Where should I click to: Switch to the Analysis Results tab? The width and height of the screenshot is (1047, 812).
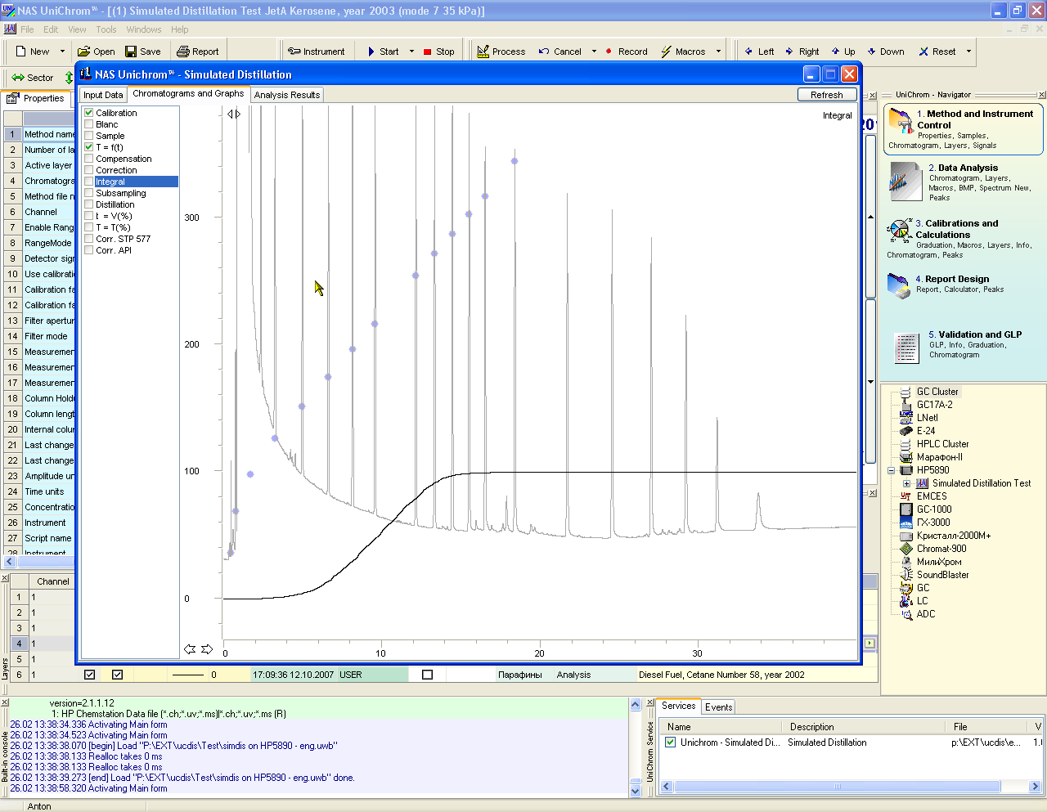(287, 95)
